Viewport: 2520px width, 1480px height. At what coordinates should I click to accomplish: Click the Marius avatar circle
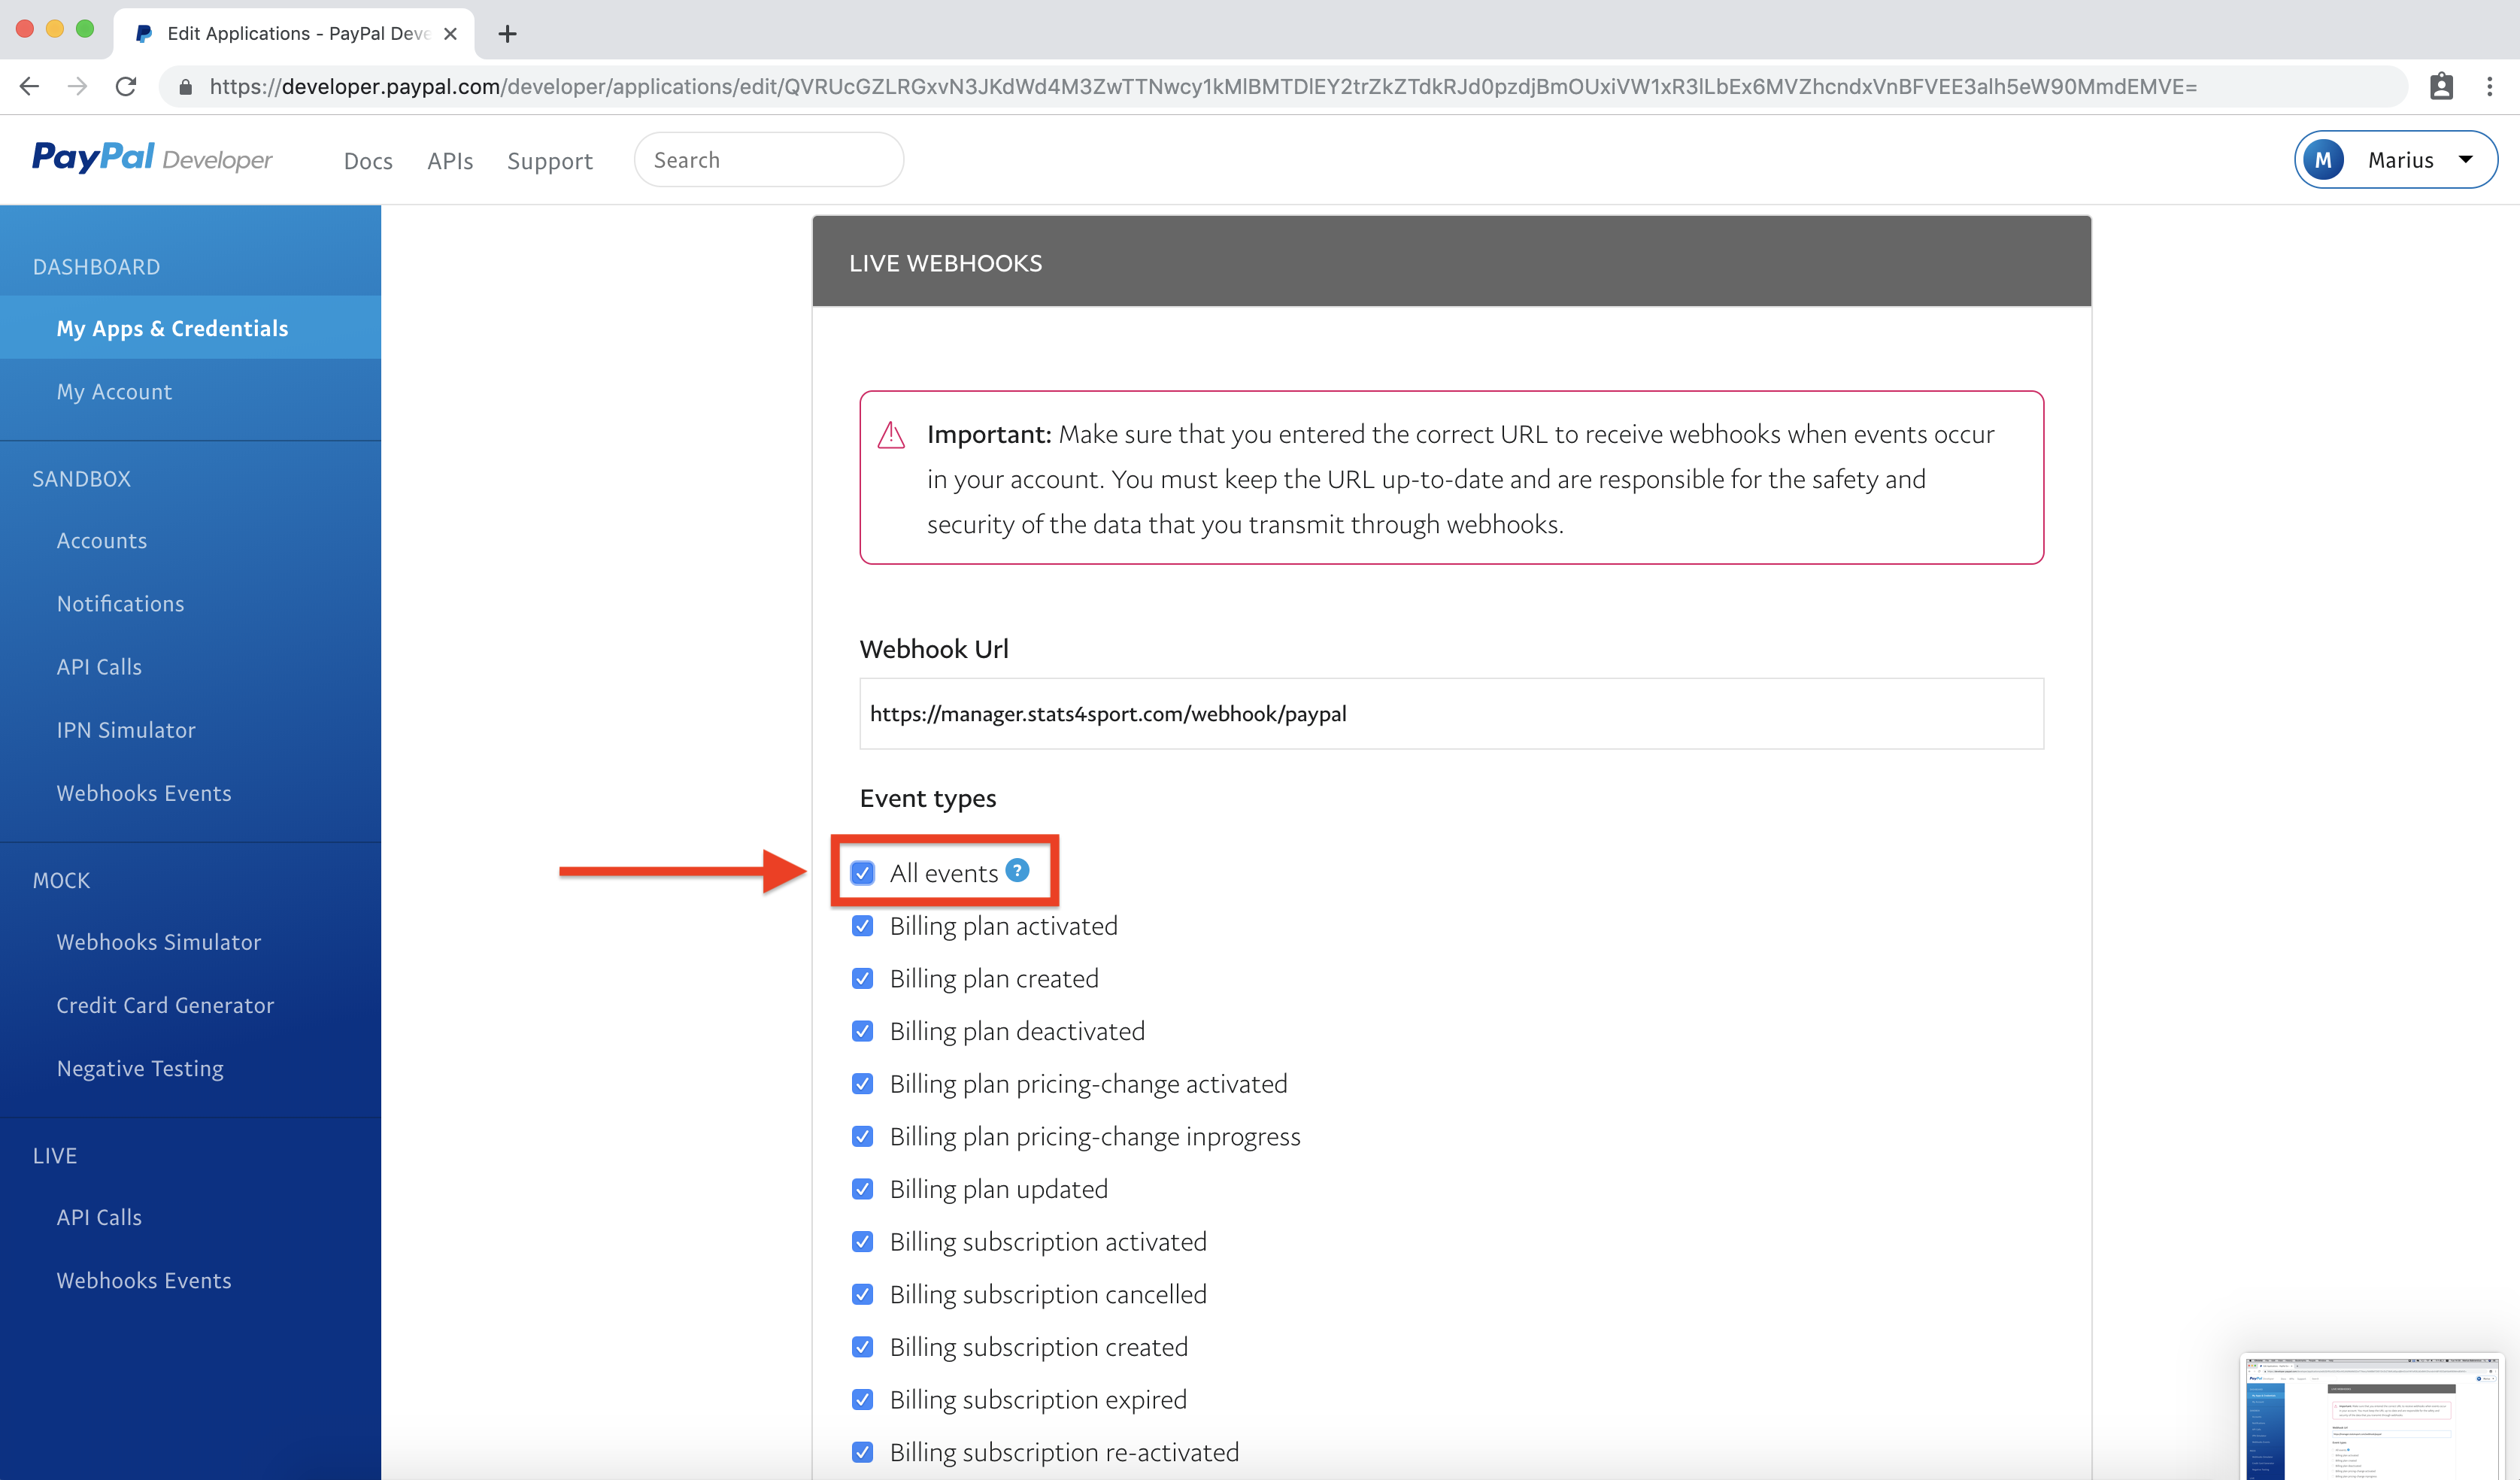point(2323,160)
